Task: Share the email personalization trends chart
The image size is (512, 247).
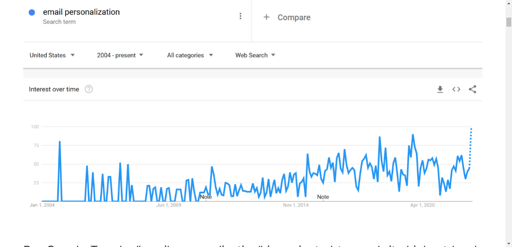Action: point(472,89)
